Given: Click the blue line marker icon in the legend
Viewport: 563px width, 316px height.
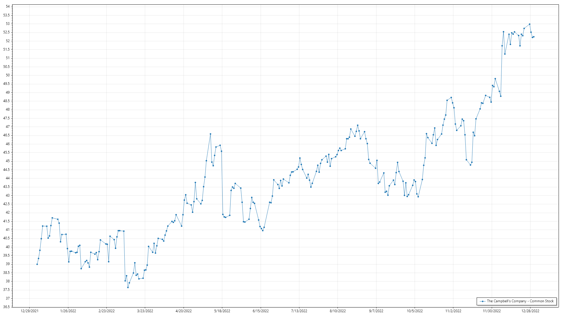Looking at the screenshot, I should point(483,301).
